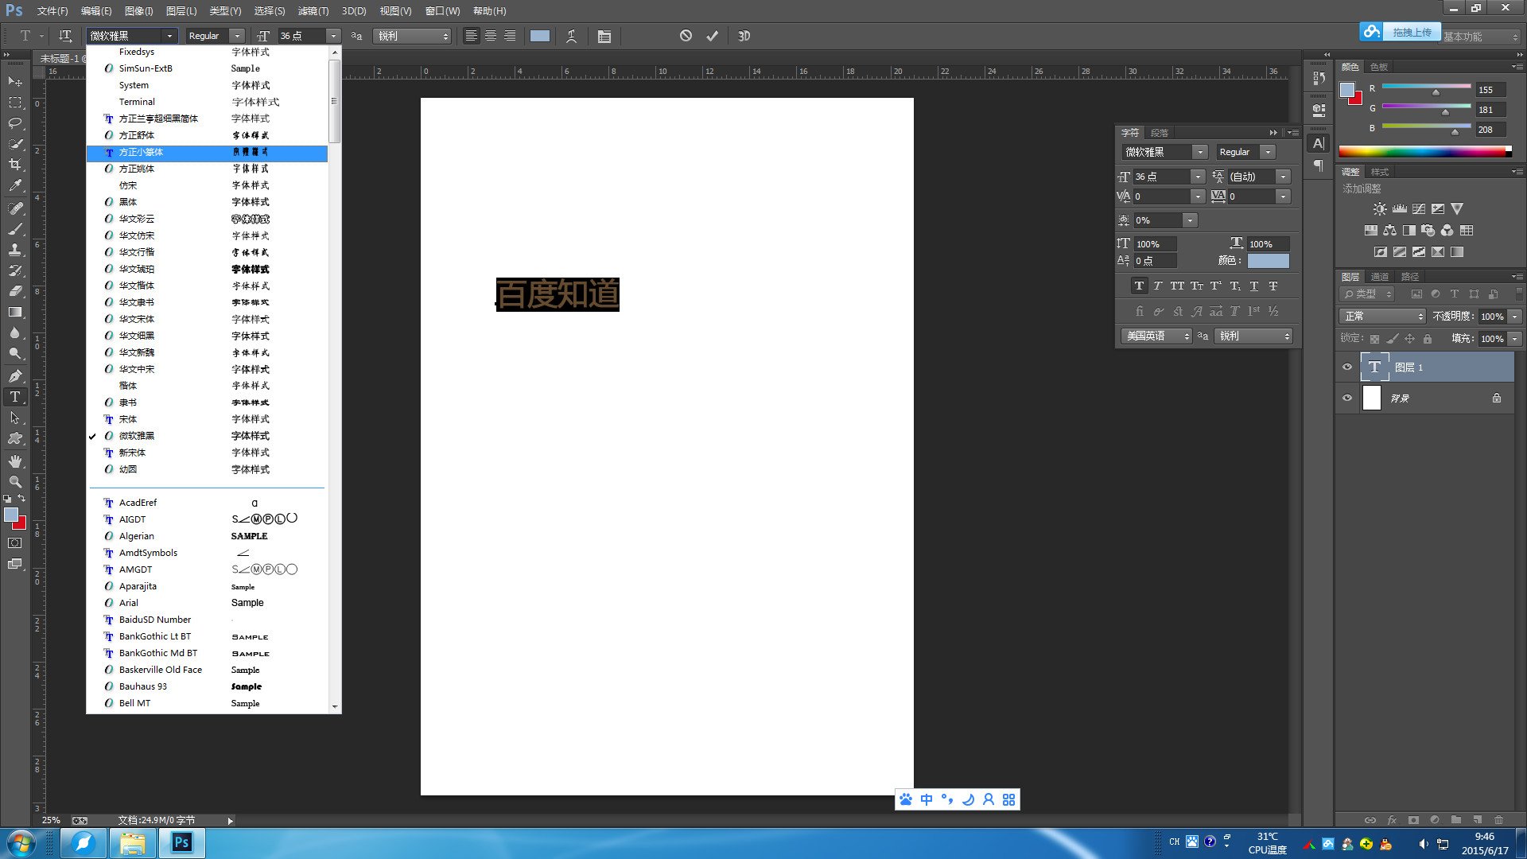Select the Move tool
The height and width of the screenshot is (859, 1527).
tap(14, 82)
